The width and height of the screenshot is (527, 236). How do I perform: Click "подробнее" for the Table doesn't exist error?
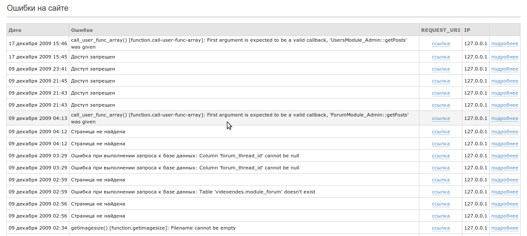pos(505,192)
